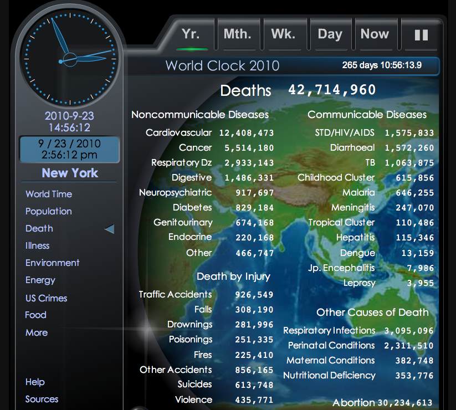Select the Death section link
Viewport: 456px width, 410px height.
click(x=39, y=229)
